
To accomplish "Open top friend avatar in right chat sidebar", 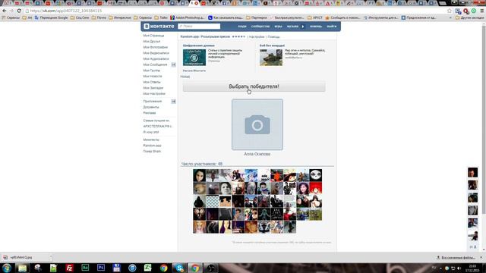I will pos(472,172).
